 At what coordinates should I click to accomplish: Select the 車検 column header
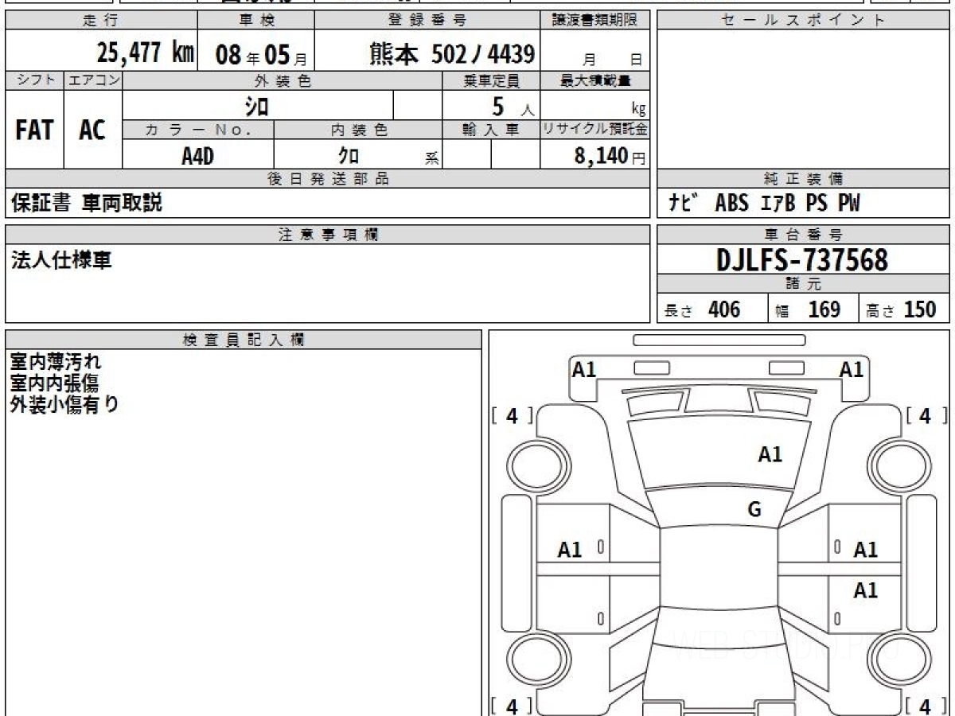[256, 20]
